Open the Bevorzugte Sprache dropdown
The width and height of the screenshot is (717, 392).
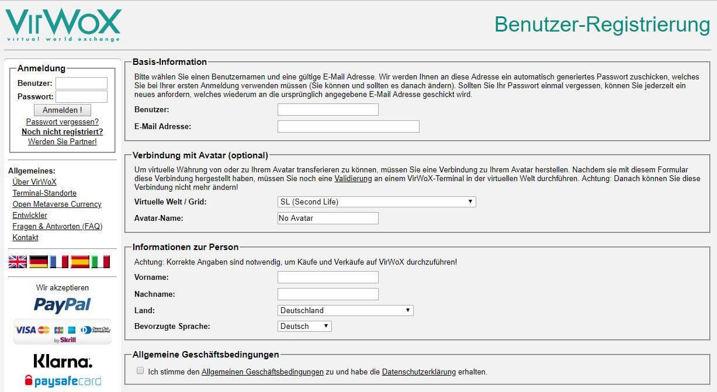pos(304,326)
